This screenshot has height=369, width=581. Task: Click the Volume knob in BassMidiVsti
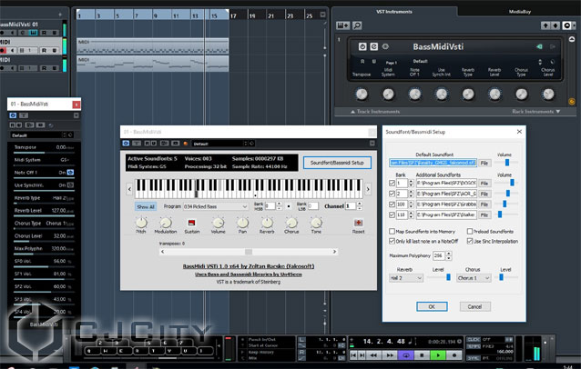pos(218,223)
